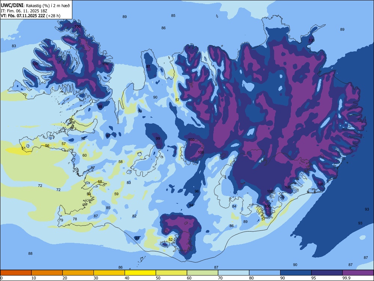Screen dimensions: 374x281
Task: Click the amber 30–40 legend swatch
Action: tap(109, 273)
